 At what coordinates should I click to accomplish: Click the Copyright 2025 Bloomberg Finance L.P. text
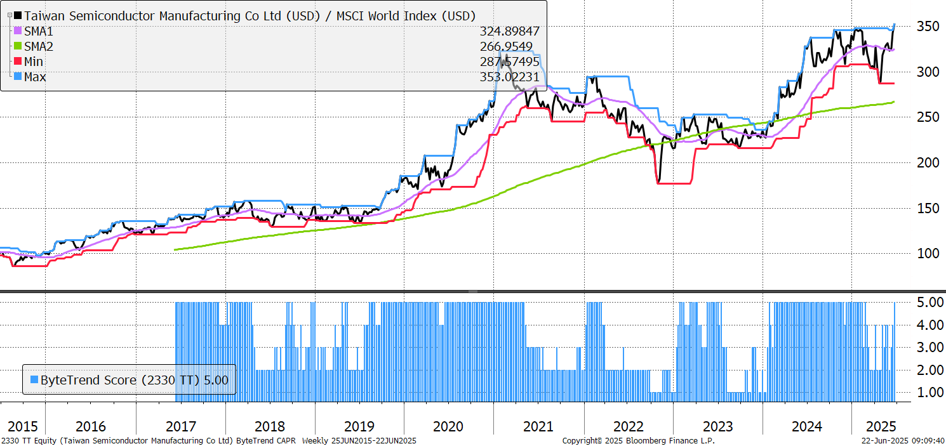click(638, 440)
